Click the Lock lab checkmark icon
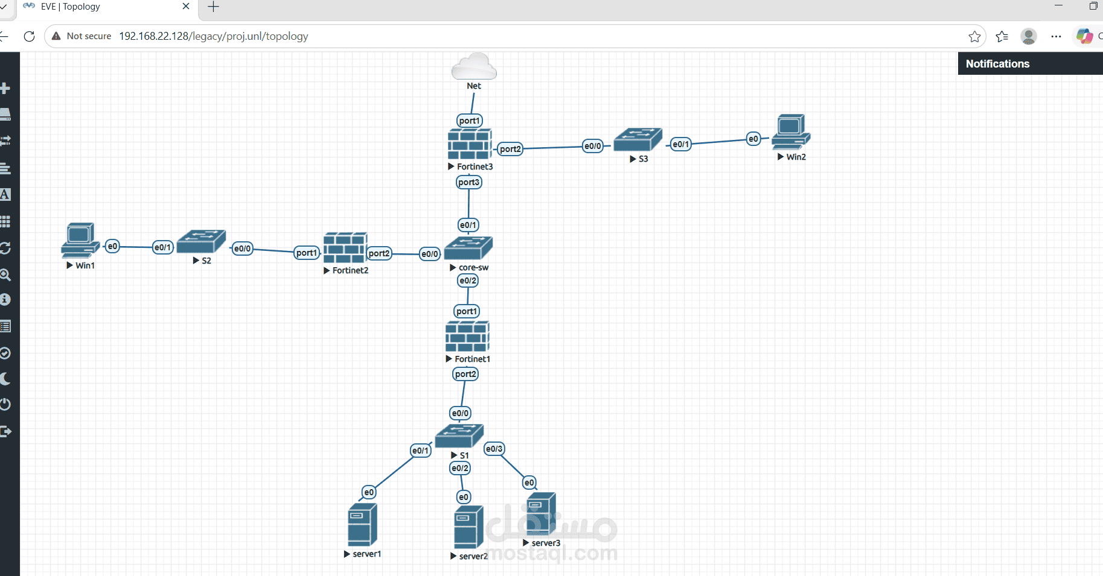The image size is (1103, 576). point(5,353)
